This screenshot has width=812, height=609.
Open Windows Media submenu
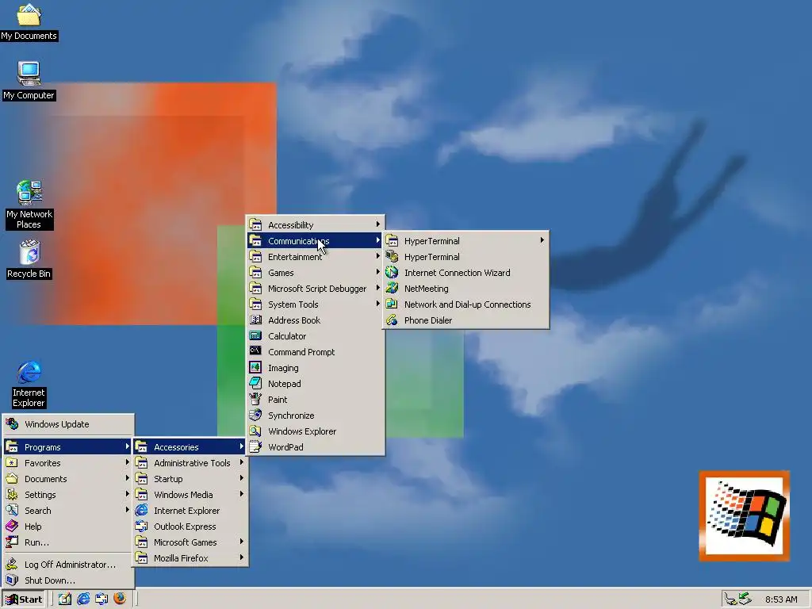(x=190, y=495)
